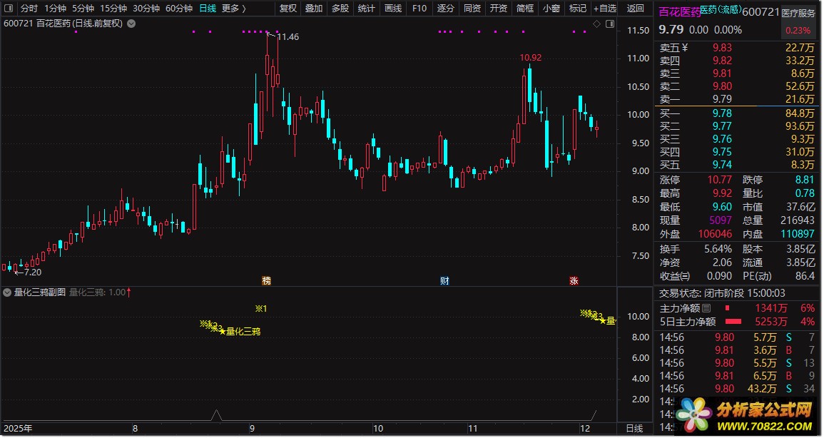Viewport: 824px width, 438px height.
Task: Open the 小窗 mini window
Action: pyautogui.click(x=551, y=9)
